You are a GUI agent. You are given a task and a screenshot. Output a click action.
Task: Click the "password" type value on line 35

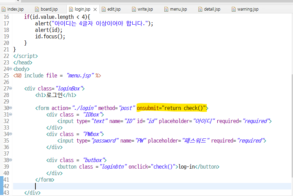point(105,140)
